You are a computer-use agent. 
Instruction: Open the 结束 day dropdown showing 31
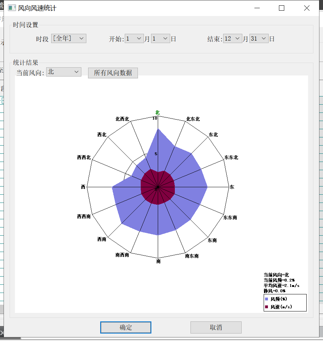click(x=259, y=39)
